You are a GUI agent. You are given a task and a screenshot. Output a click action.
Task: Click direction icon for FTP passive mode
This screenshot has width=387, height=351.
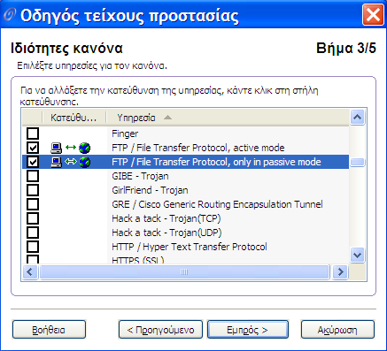pos(71,162)
